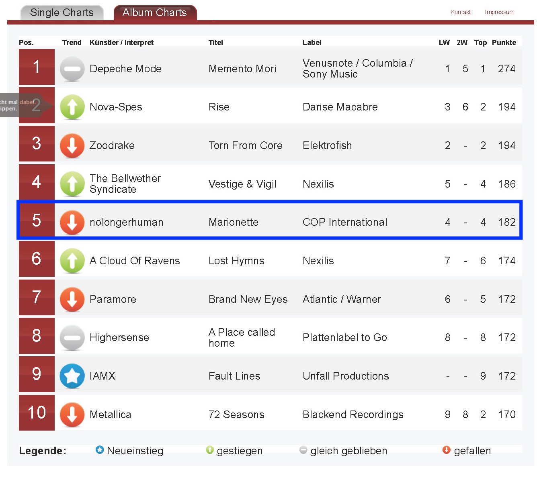Select the Album Charts tab
Screen dimensions: 537x482
coord(155,12)
